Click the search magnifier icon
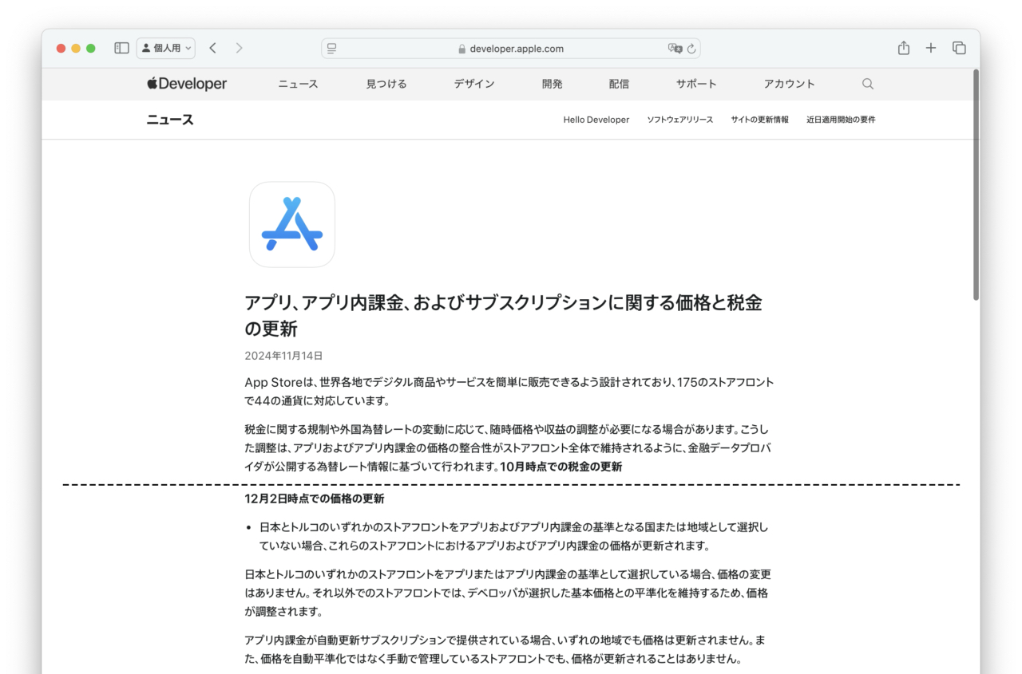This screenshot has height=674, width=1022. click(868, 84)
